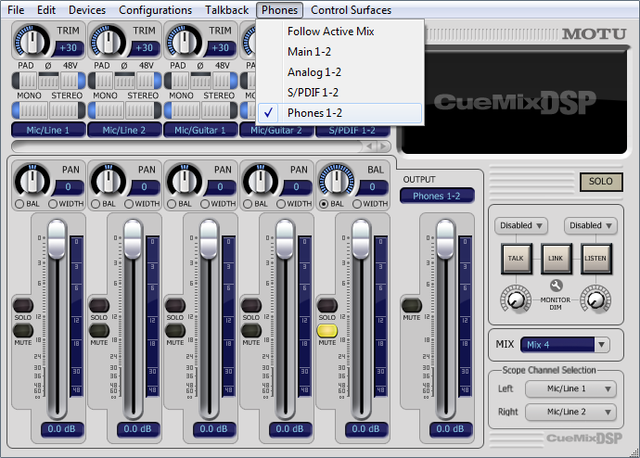Select WIDTH radio on Mic/Line 1
This screenshot has width=640, height=458.
point(53,204)
